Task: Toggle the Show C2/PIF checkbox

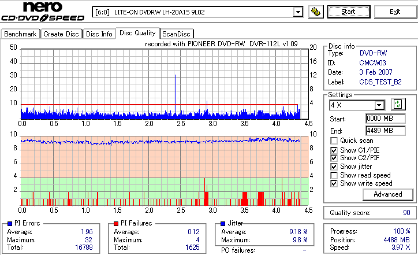Action: tap(334, 158)
